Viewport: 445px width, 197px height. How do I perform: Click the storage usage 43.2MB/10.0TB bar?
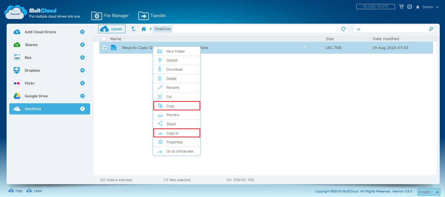click(376, 7)
